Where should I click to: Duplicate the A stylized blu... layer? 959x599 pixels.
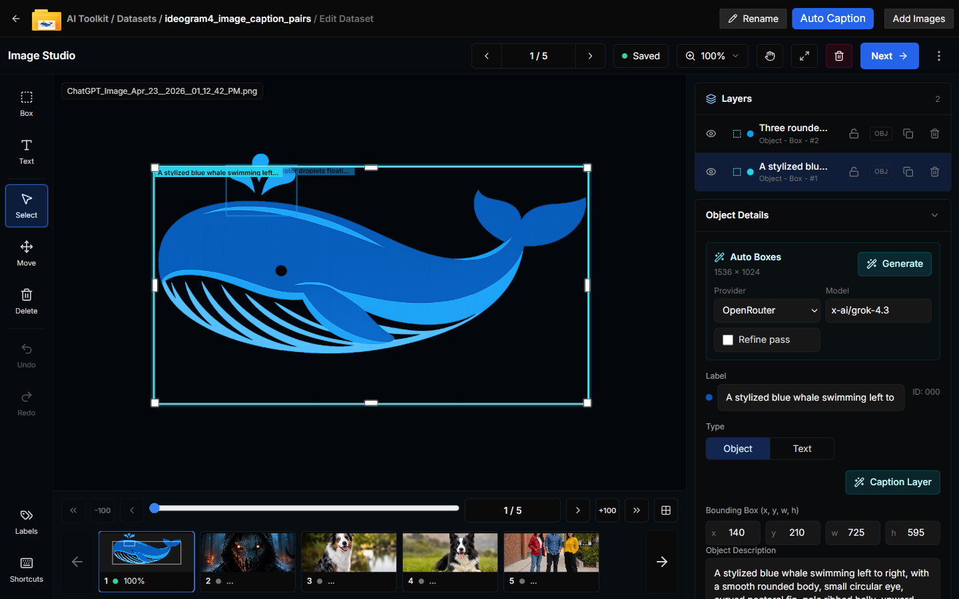point(908,172)
